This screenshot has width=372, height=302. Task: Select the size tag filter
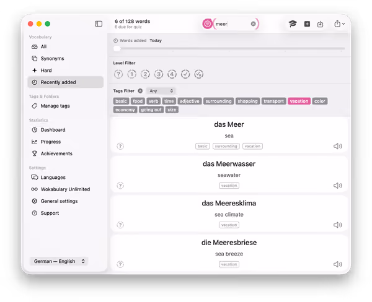[172, 110]
